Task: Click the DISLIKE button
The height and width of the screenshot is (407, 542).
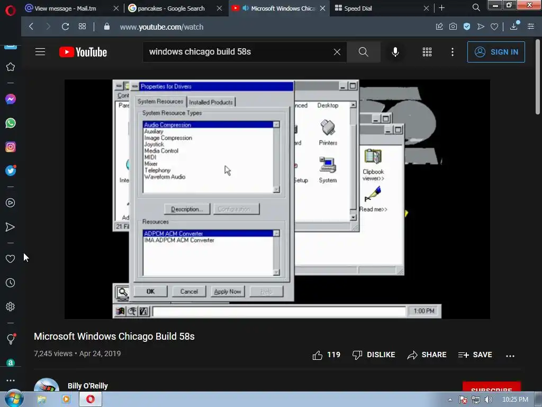Action: click(373, 355)
